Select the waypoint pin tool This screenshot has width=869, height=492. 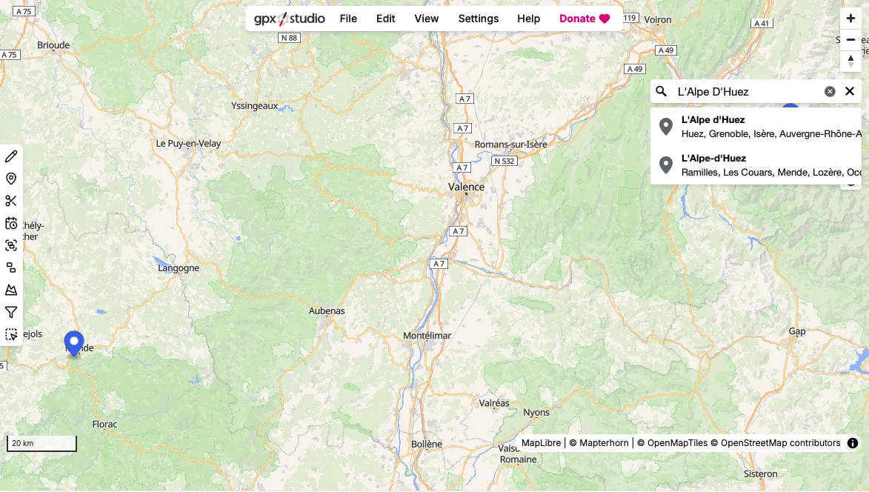pyautogui.click(x=11, y=179)
